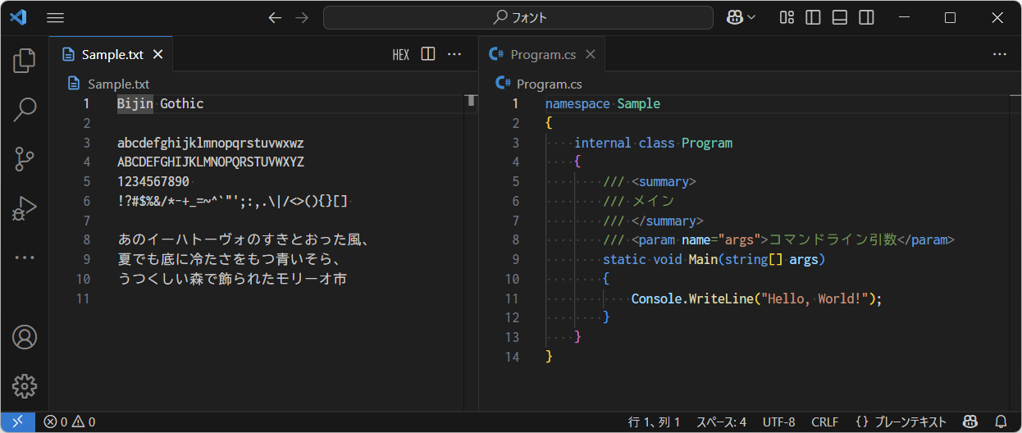Open the Run and Debug view
This screenshot has width=1022, height=433.
[25, 208]
